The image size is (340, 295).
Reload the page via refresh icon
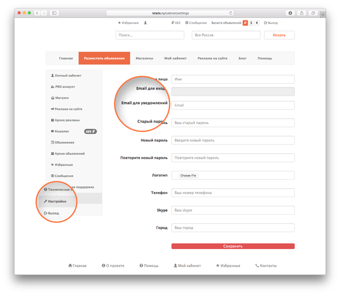pos(231,13)
